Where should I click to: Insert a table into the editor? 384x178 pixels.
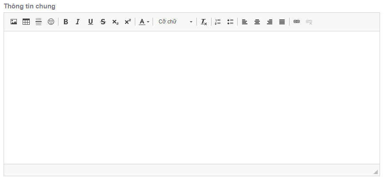click(26, 22)
